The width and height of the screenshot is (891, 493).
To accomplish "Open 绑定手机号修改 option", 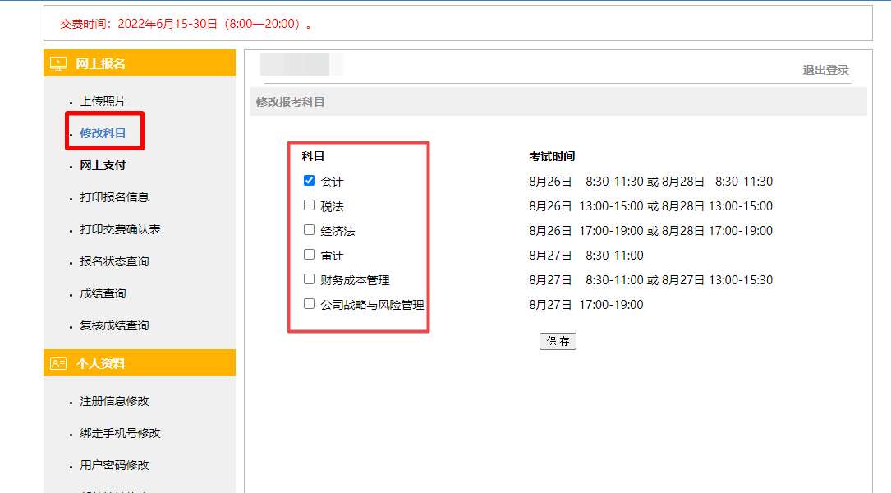I will (x=120, y=433).
